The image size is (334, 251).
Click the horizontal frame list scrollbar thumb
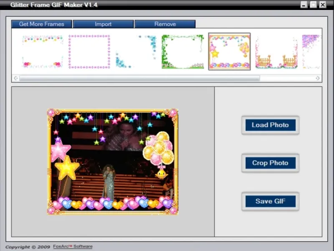coord(139,78)
